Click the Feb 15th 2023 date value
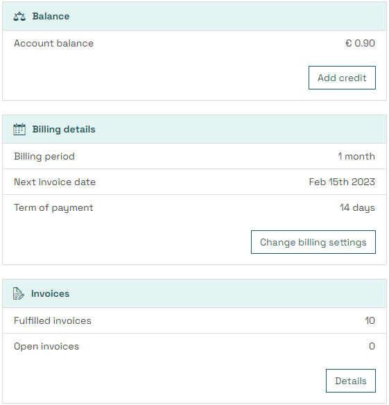 pyautogui.click(x=342, y=182)
